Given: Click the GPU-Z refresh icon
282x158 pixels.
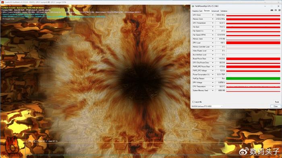Looking at the screenshot, I should coord(276,10).
